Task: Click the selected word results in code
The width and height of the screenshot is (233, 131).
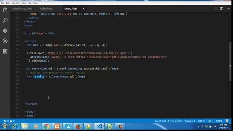Action: (x=39, y=76)
